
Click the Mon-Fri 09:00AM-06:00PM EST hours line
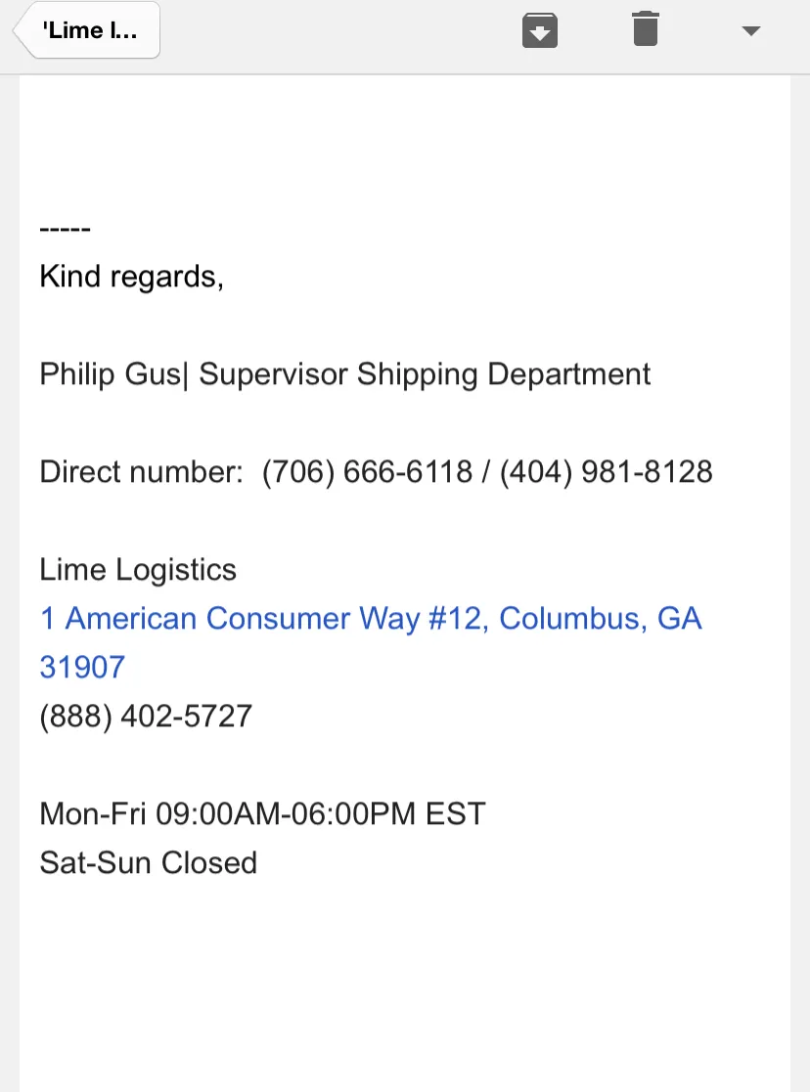pos(263,813)
